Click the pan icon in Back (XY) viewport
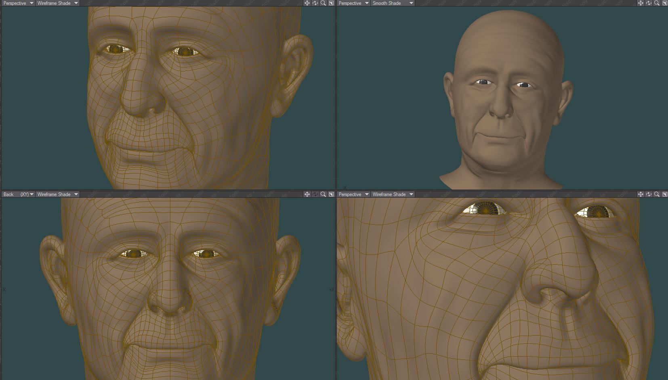 pyautogui.click(x=307, y=194)
